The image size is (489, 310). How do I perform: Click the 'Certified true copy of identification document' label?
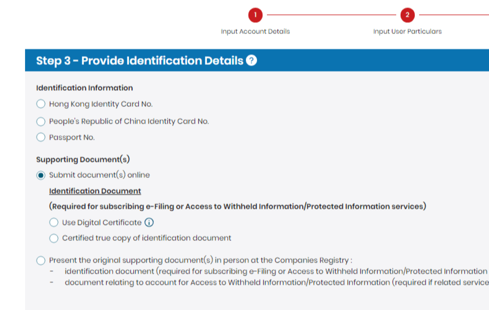pos(147,238)
